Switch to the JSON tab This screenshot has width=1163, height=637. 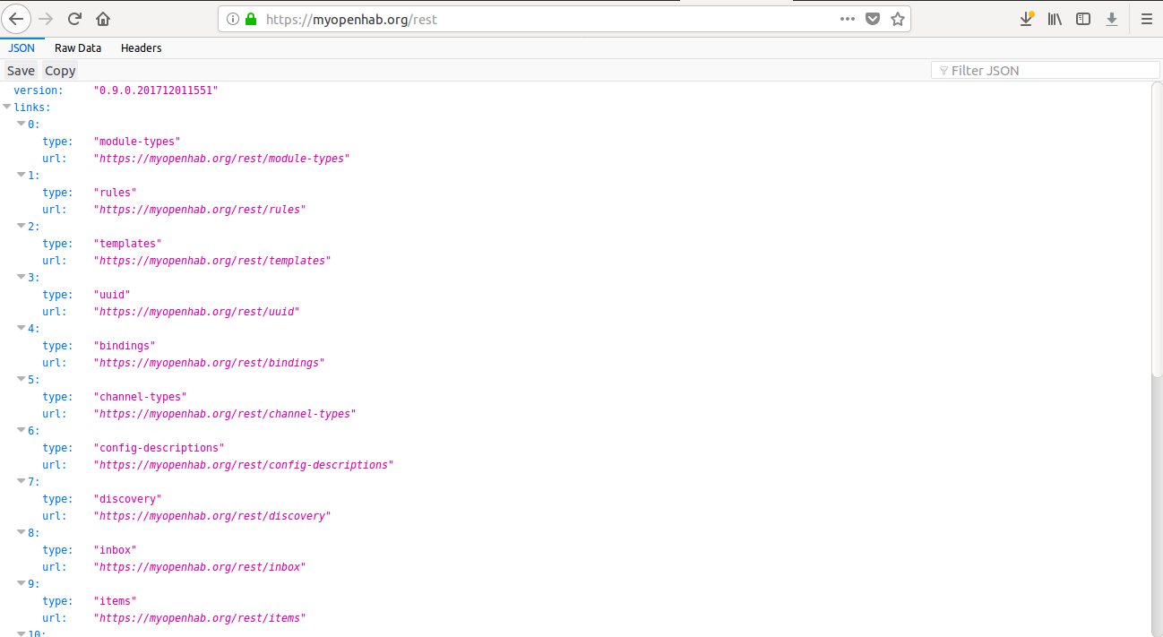click(x=22, y=48)
